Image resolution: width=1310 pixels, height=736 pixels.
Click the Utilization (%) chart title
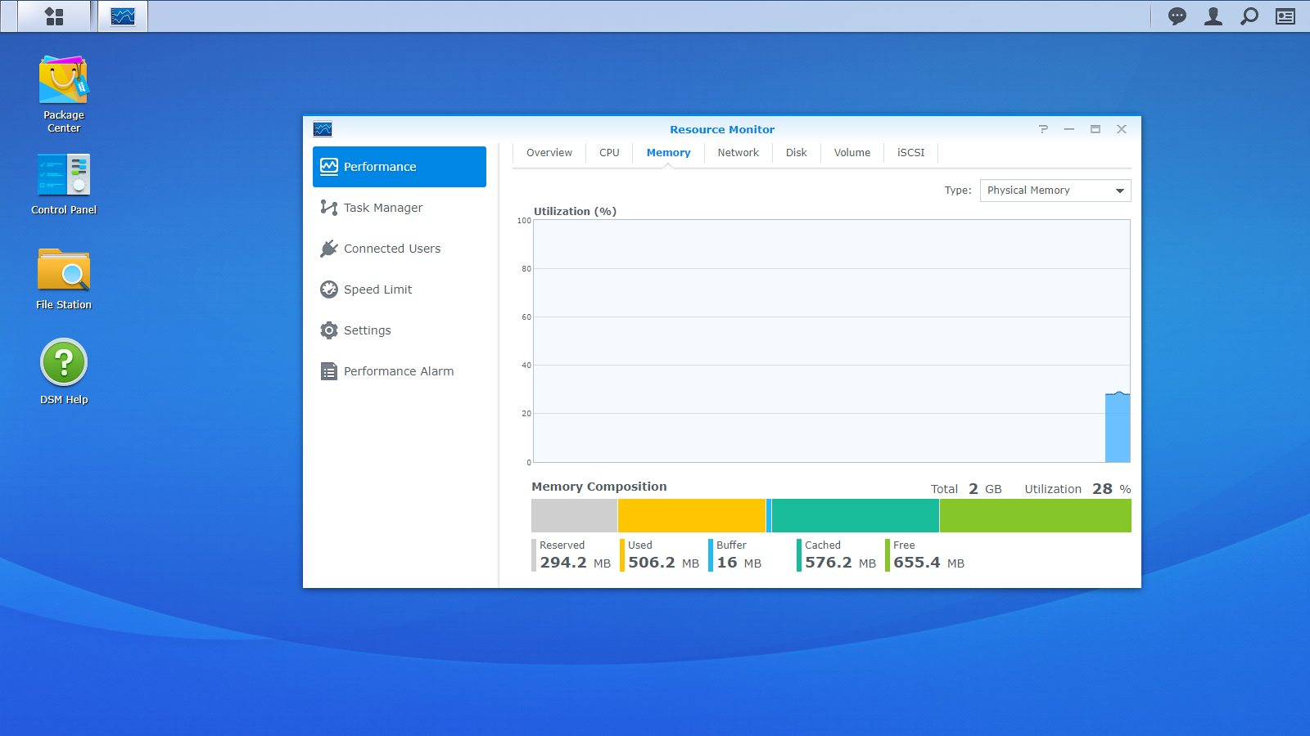coord(575,211)
